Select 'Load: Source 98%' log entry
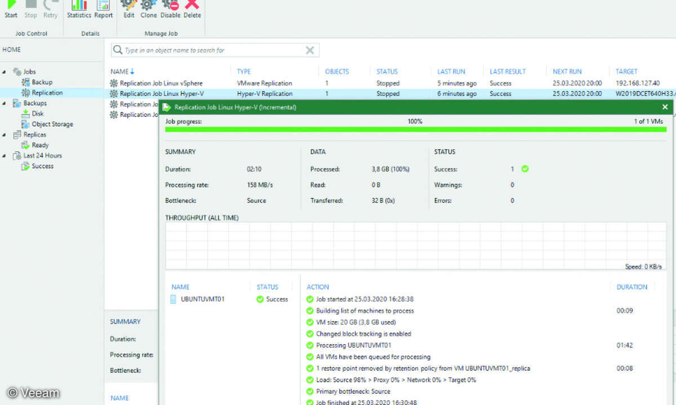The height and width of the screenshot is (405, 676). click(392, 380)
